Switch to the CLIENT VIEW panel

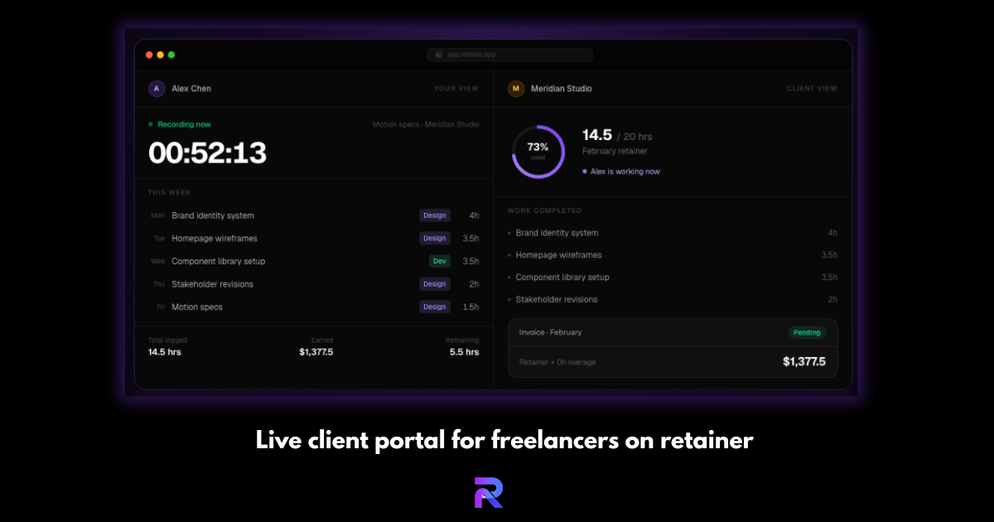point(812,88)
